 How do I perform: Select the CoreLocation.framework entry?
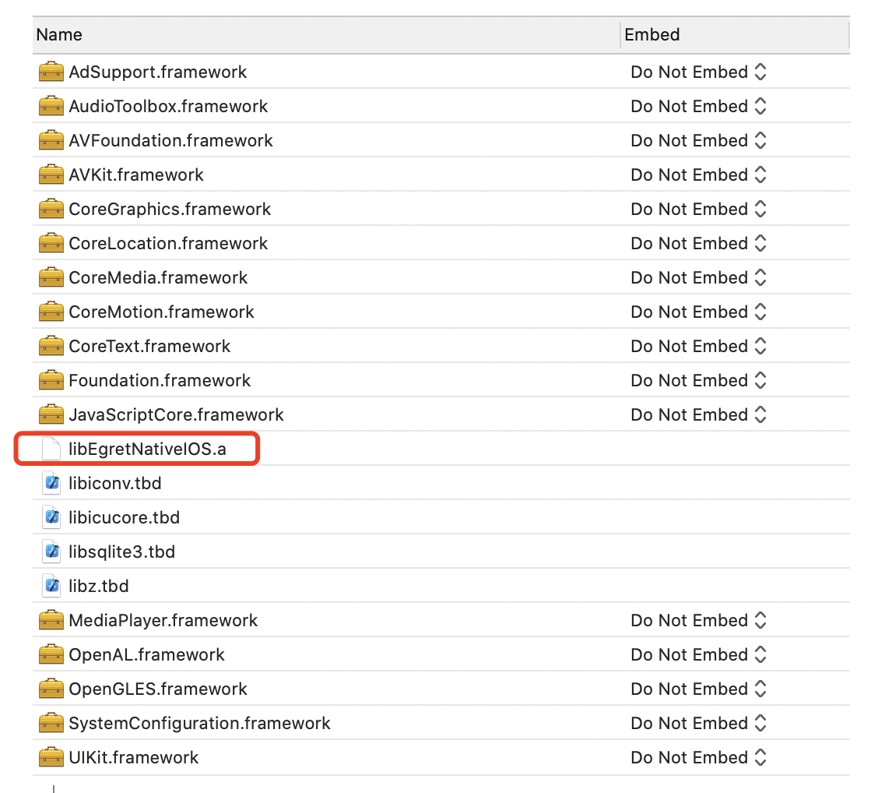[x=168, y=244]
